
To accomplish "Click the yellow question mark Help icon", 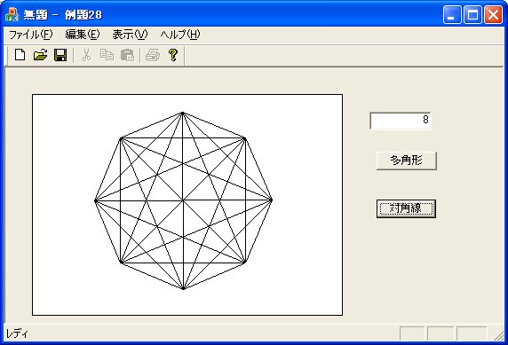I will [x=173, y=55].
